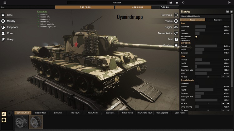Toggle the Frontal transmission checkbox

point(196,40)
